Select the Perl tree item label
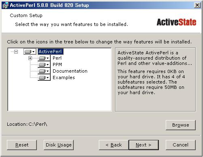203x157 pixels. [57, 58]
